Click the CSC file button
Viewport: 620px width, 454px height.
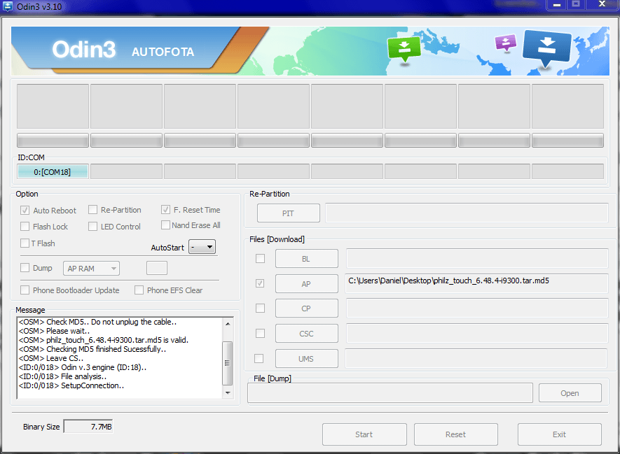pos(306,334)
